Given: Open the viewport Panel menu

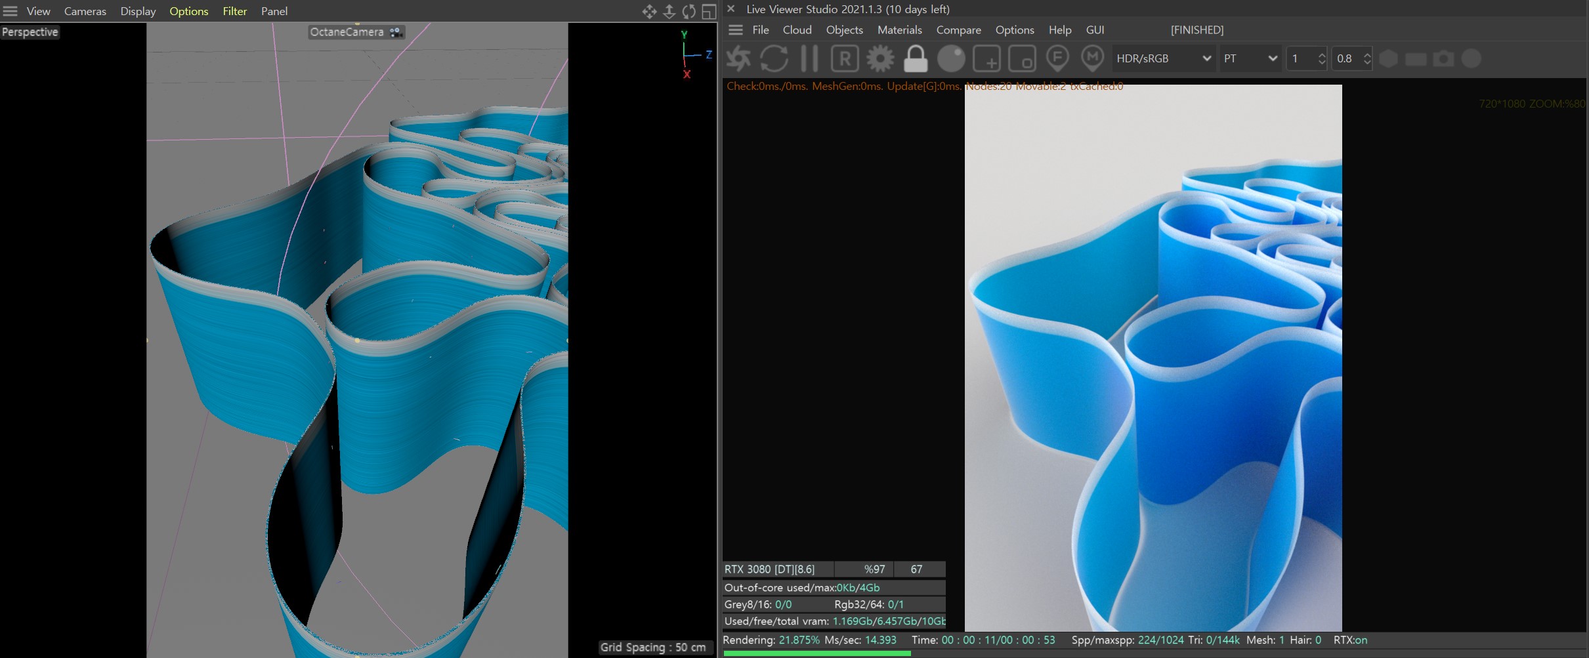Looking at the screenshot, I should click(x=274, y=11).
